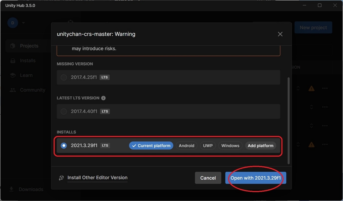Image resolution: width=343 pixels, height=201 pixels.
Task: Click the 2021.3.29f1 version text in Installs
Action: [84, 145]
